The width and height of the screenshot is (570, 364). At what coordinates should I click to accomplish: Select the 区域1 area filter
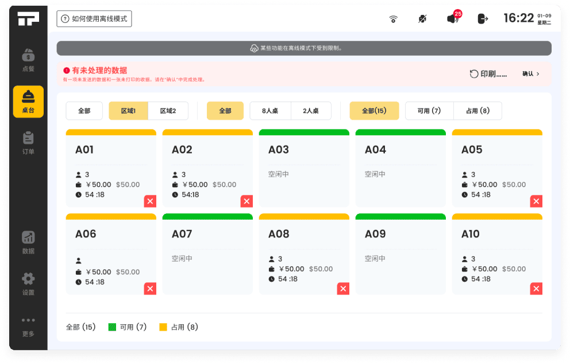[x=128, y=111]
